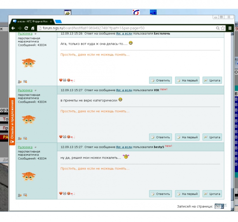Screen dimensions: 238x222
Task: Click На первый in the post replying to Бестолочь
Action: (187, 80)
